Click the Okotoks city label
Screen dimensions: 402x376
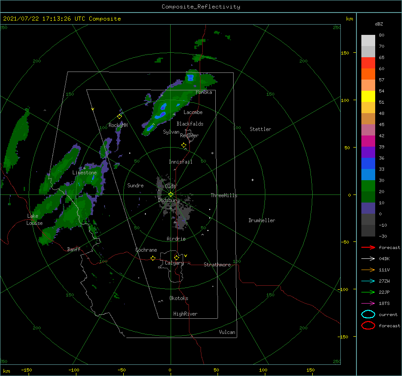point(179,298)
